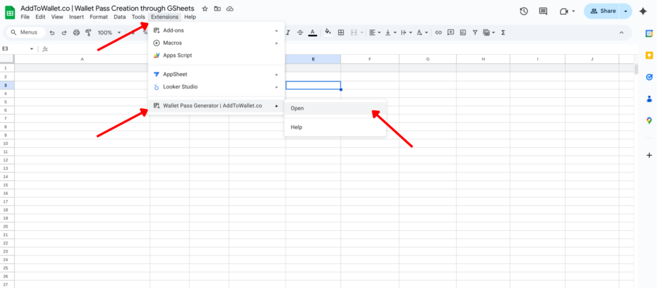Open the functions sigma menu

(x=503, y=32)
